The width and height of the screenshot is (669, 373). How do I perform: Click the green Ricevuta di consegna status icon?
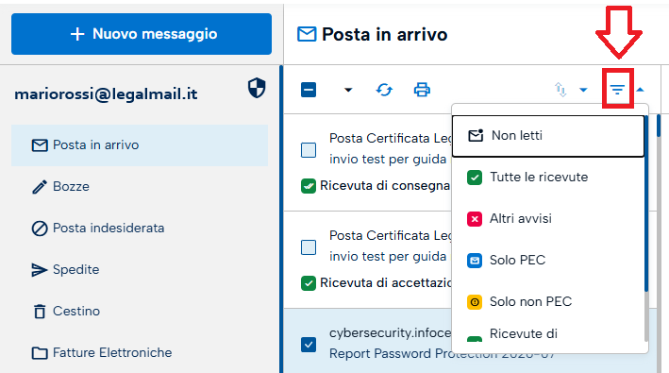point(308,186)
